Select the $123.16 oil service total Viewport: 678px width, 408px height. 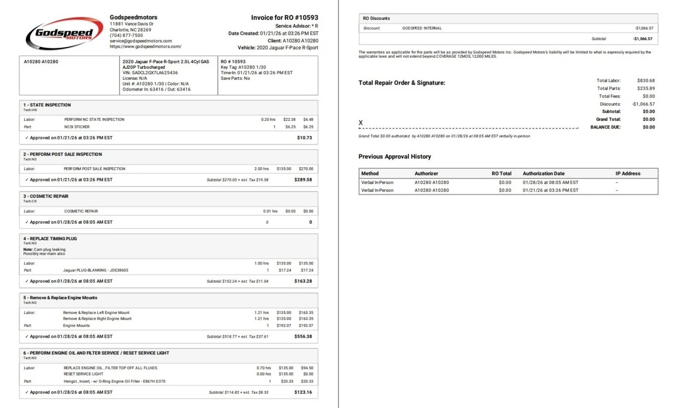303,393
